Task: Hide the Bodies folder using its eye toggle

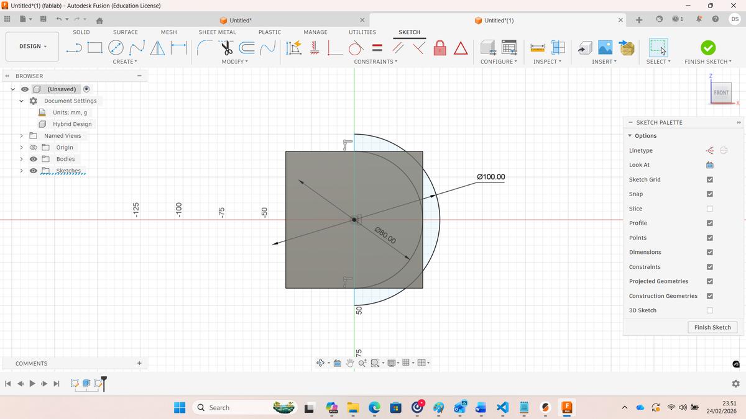Action: coord(33,159)
